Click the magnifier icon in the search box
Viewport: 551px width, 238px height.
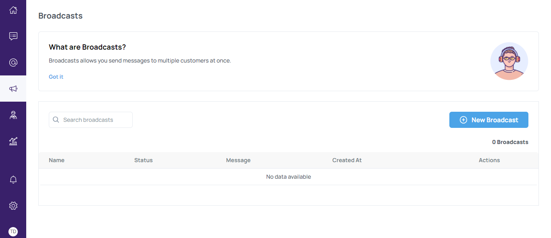(x=56, y=120)
